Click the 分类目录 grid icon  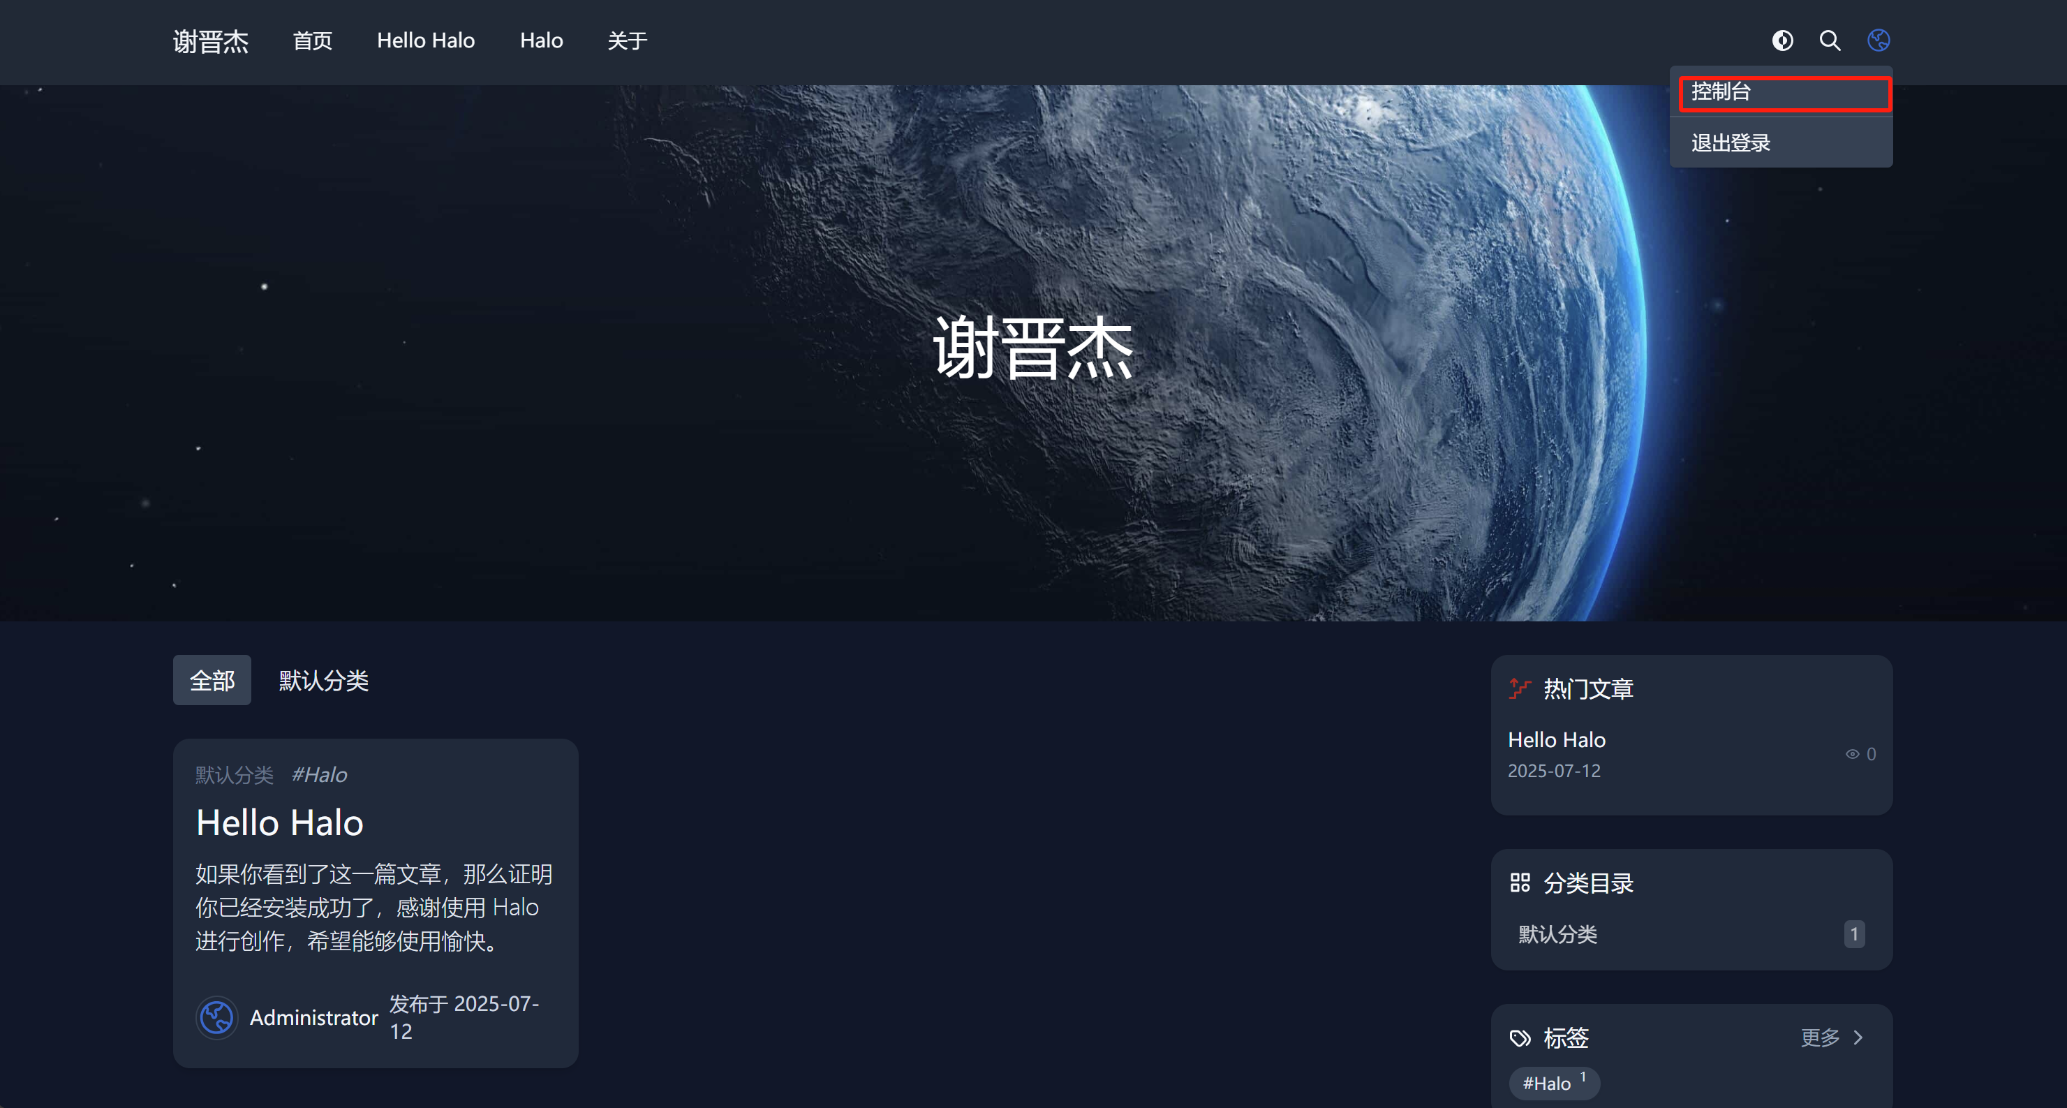coord(1519,882)
